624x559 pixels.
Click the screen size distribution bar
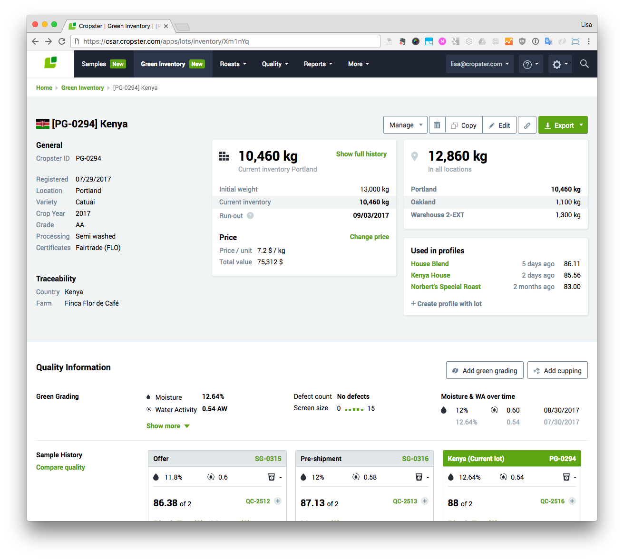click(354, 409)
